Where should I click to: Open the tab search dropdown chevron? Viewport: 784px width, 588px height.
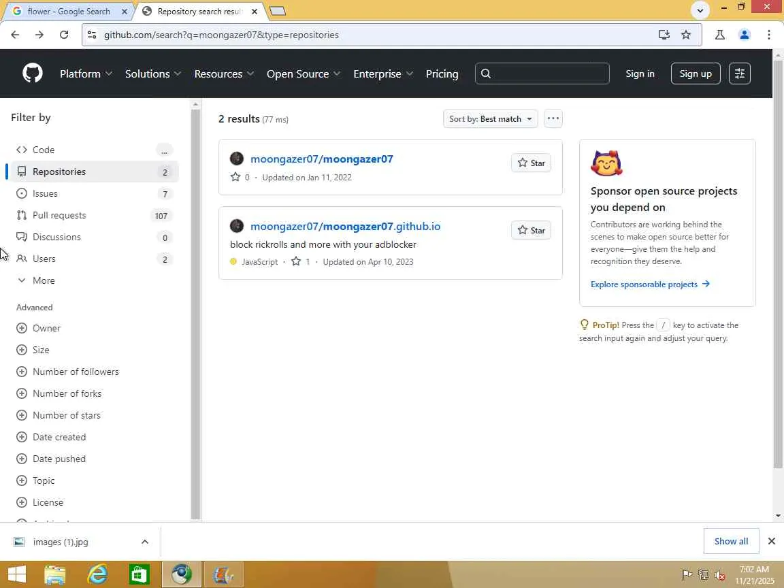point(700,10)
